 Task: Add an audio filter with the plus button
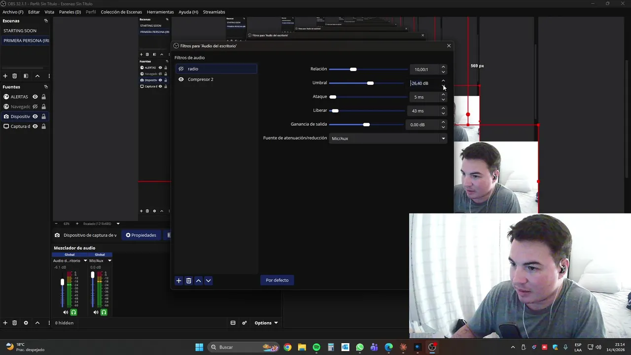(x=179, y=281)
